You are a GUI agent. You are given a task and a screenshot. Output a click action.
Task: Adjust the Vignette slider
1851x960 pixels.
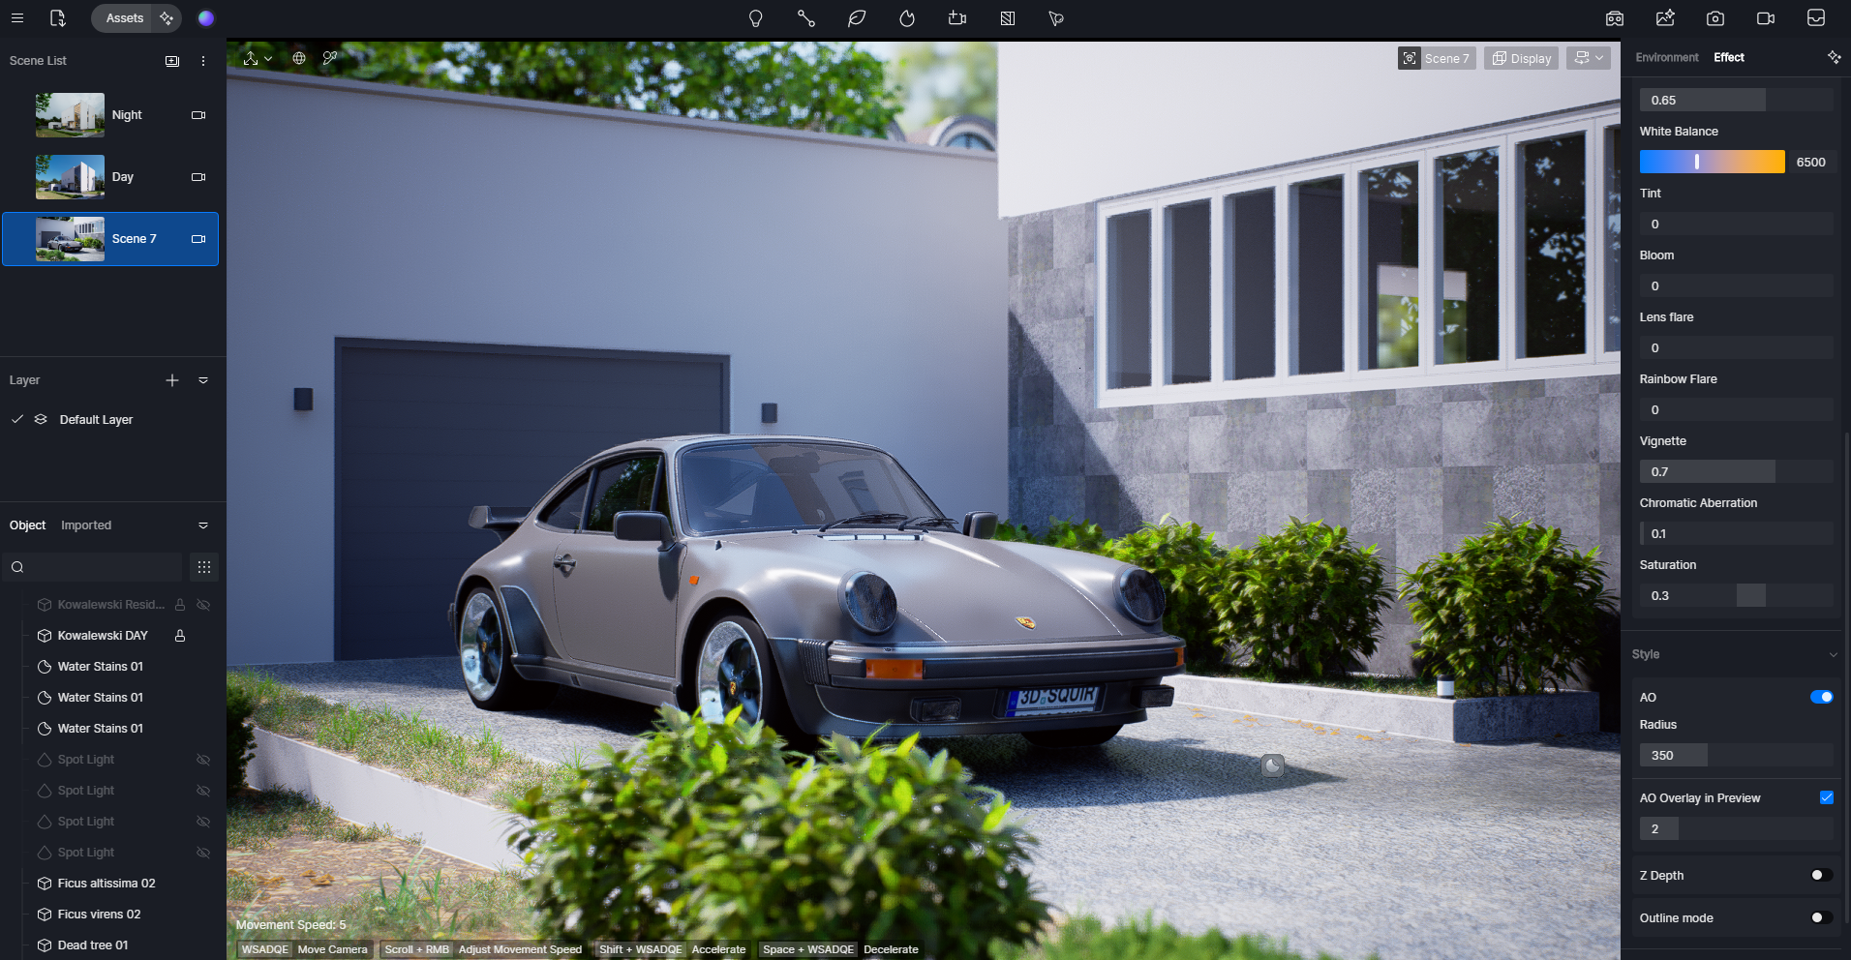[x=1737, y=471]
